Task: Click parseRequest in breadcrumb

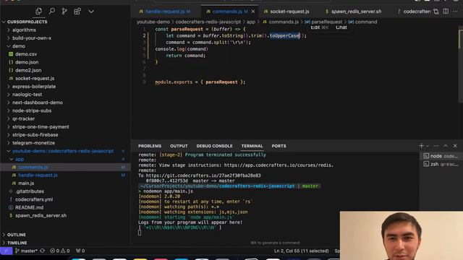Action: [x=326, y=22]
